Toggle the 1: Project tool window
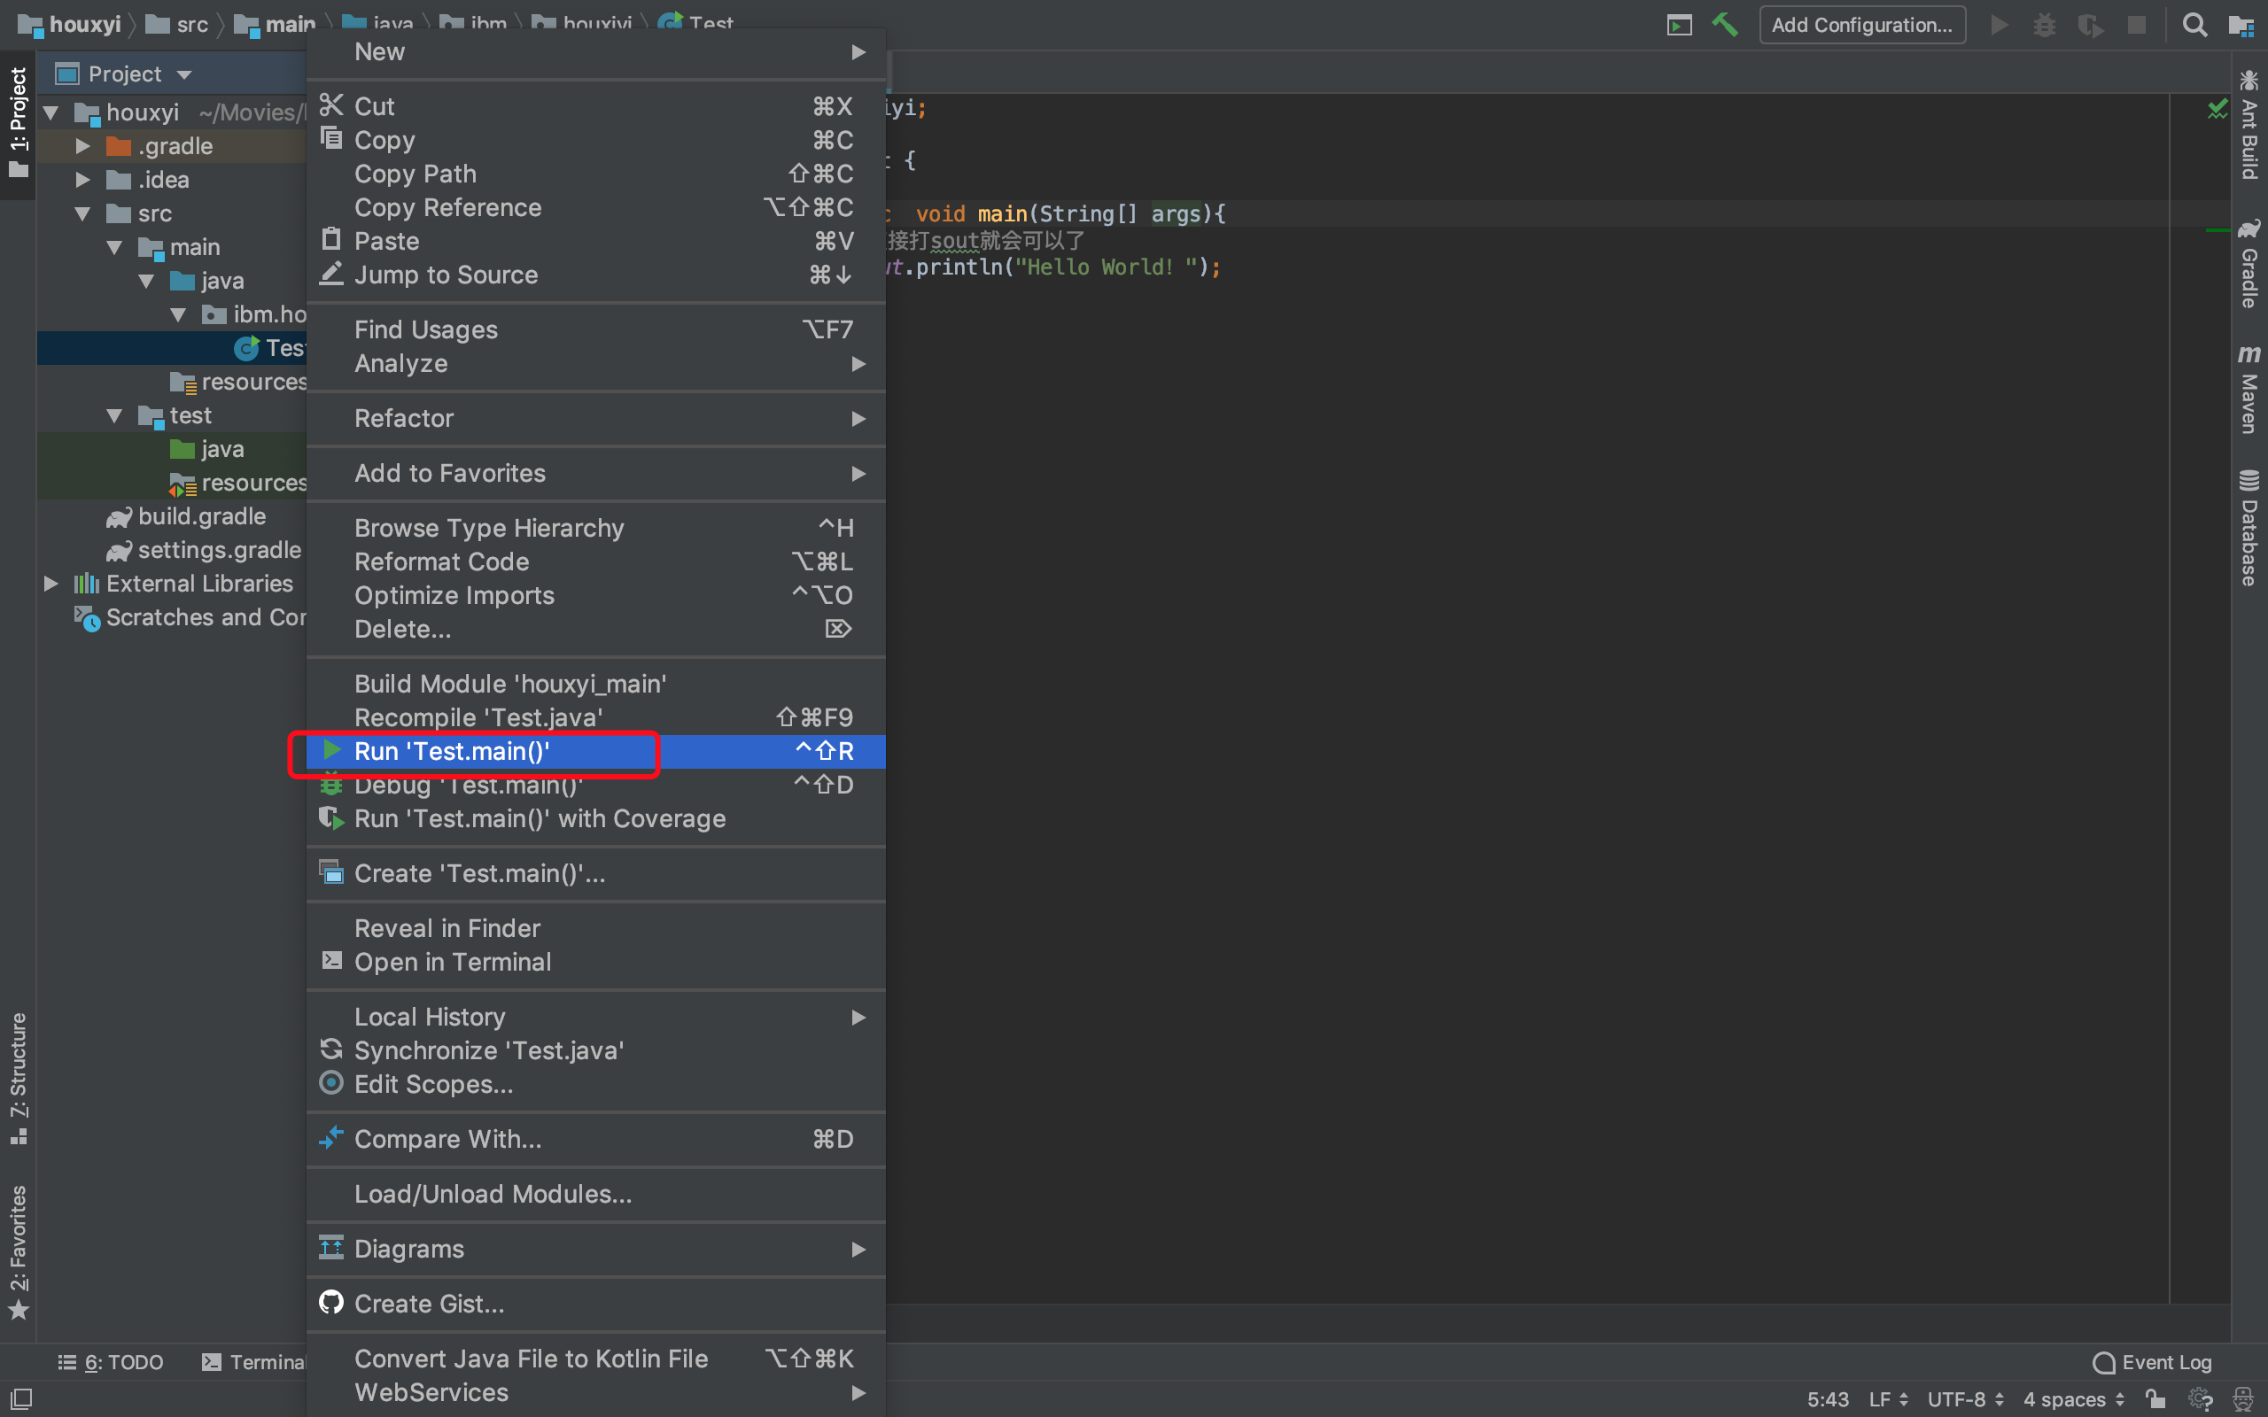 (x=18, y=122)
